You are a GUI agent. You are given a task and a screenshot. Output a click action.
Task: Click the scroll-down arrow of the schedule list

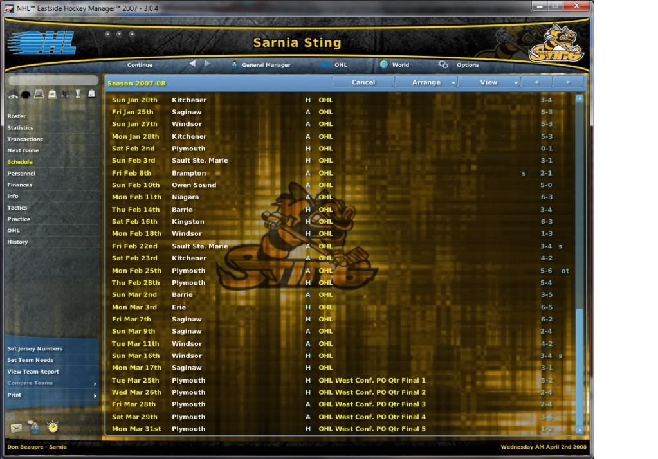point(580,430)
